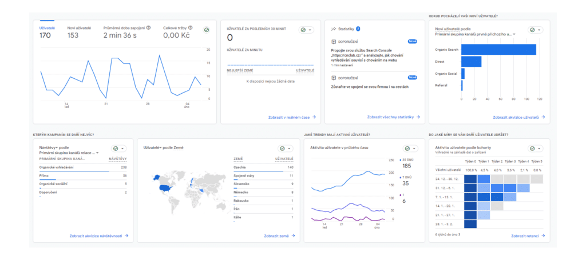Click the '24. 12. - 30. 12.' cohort row label

[x=448, y=179]
